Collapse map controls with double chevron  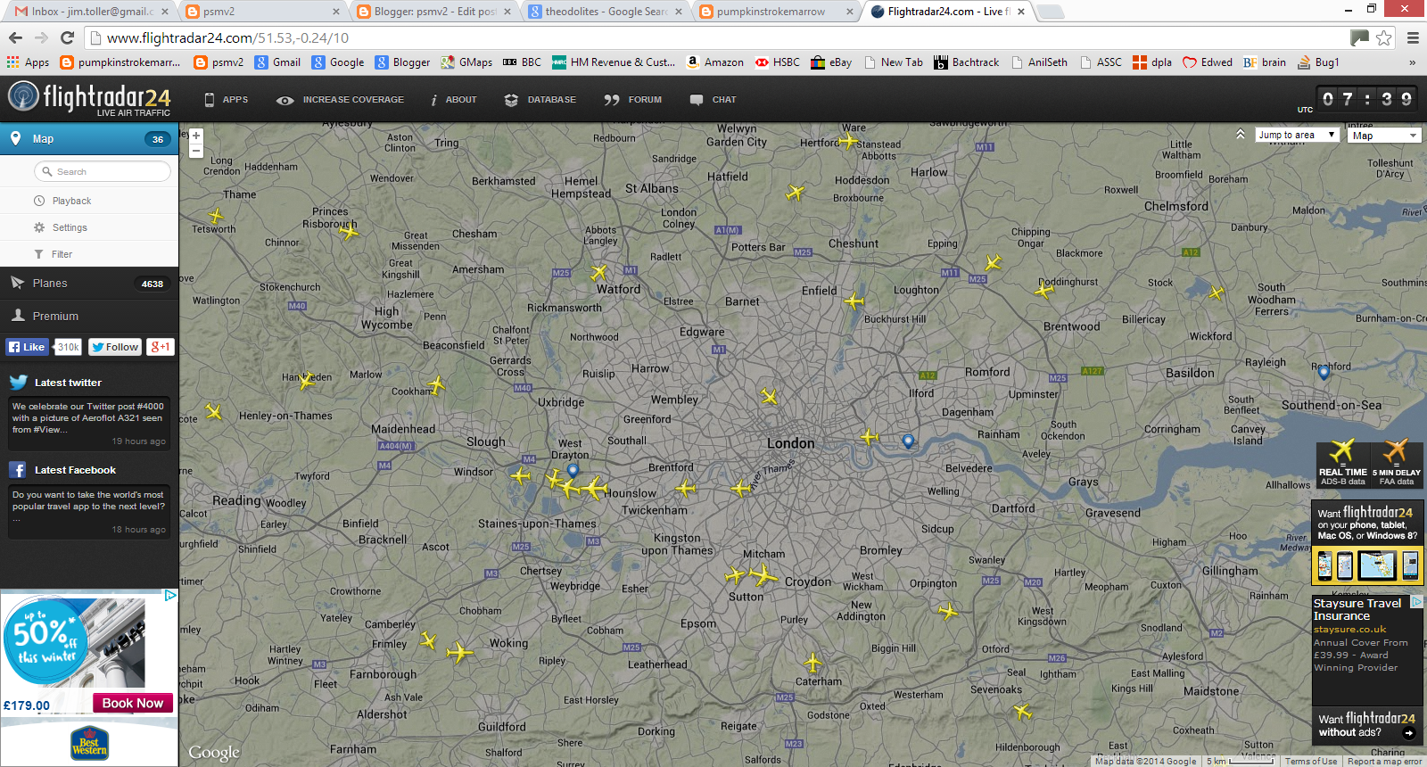click(1240, 134)
